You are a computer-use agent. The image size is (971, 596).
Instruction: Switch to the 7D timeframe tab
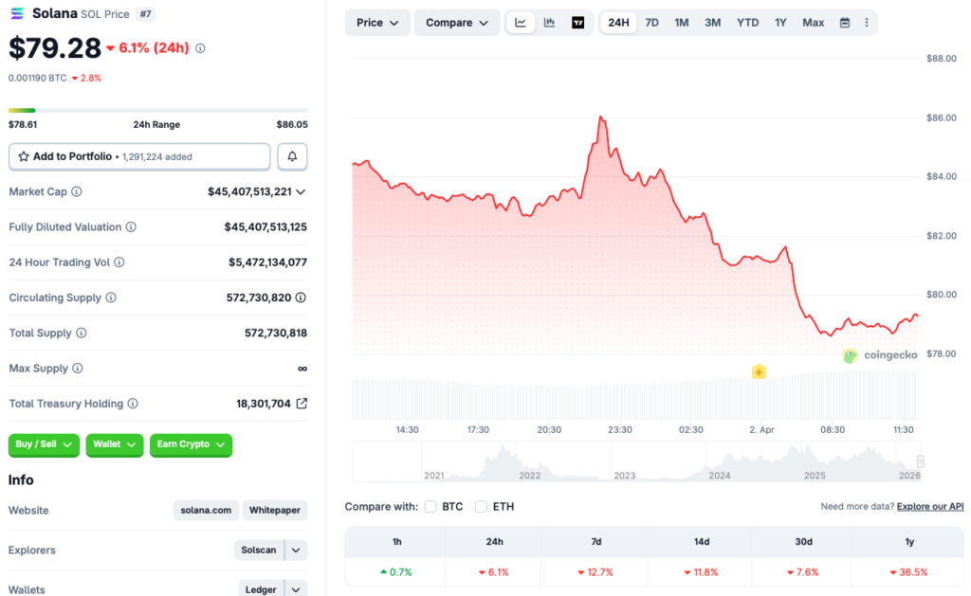[652, 21]
